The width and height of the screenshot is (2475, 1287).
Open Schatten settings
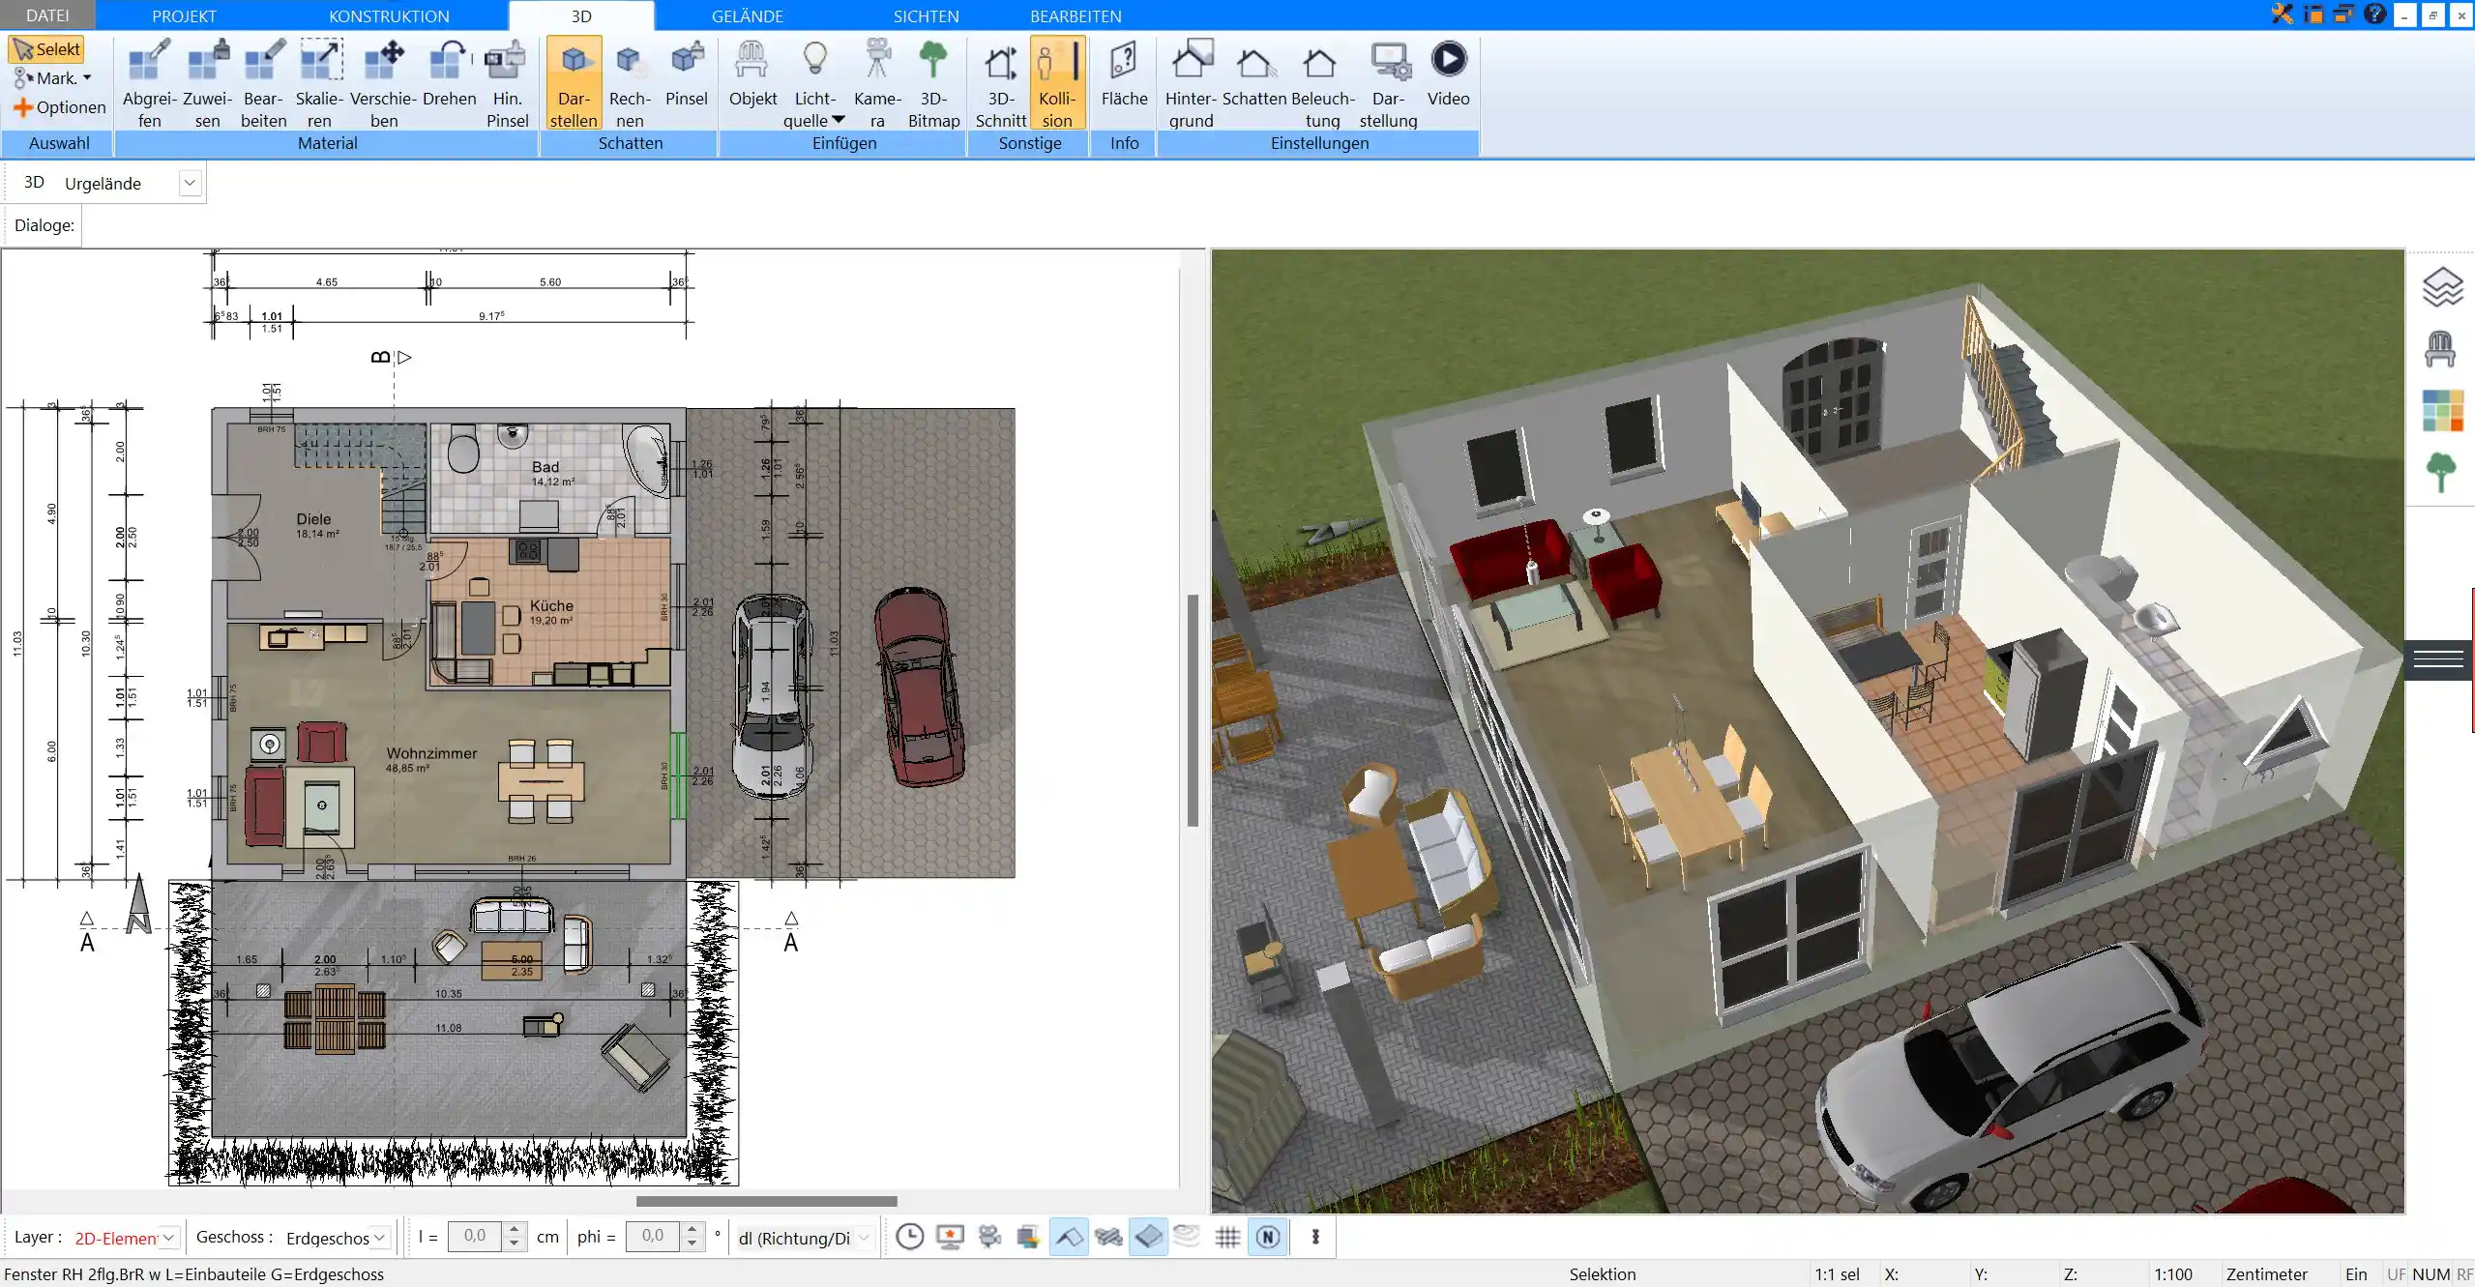[x=1254, y=74]
